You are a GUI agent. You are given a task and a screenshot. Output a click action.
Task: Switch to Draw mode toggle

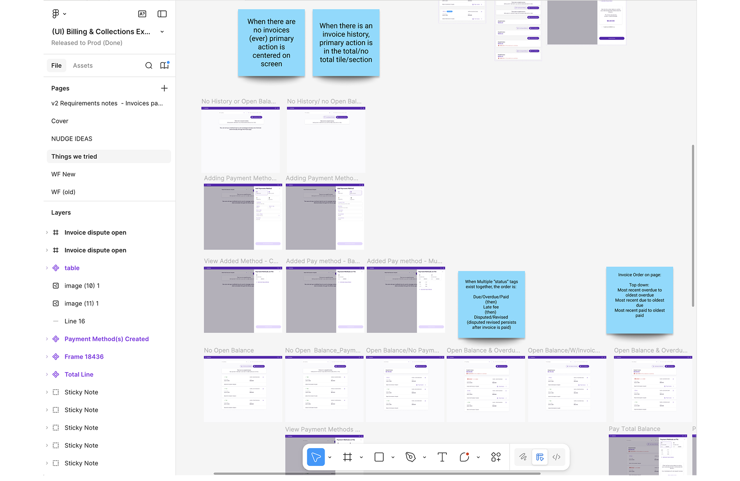point(523,457)
